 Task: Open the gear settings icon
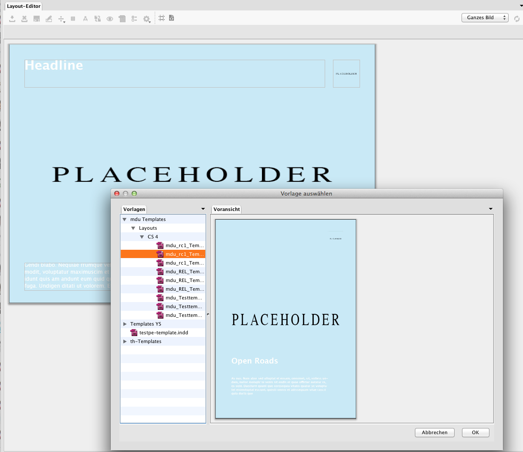[x=146, y=18]
